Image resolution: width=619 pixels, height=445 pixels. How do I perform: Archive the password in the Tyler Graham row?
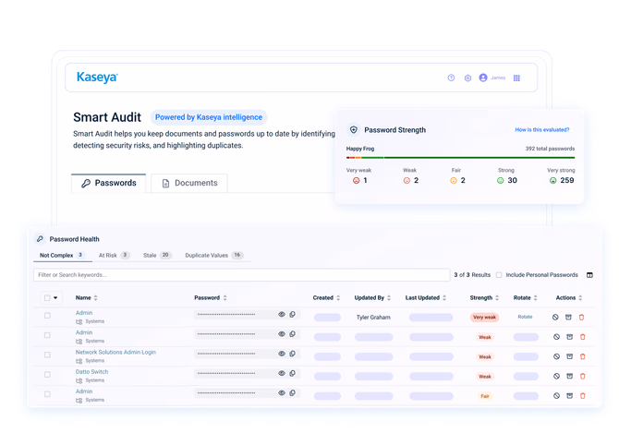click(x=568, y=318)
